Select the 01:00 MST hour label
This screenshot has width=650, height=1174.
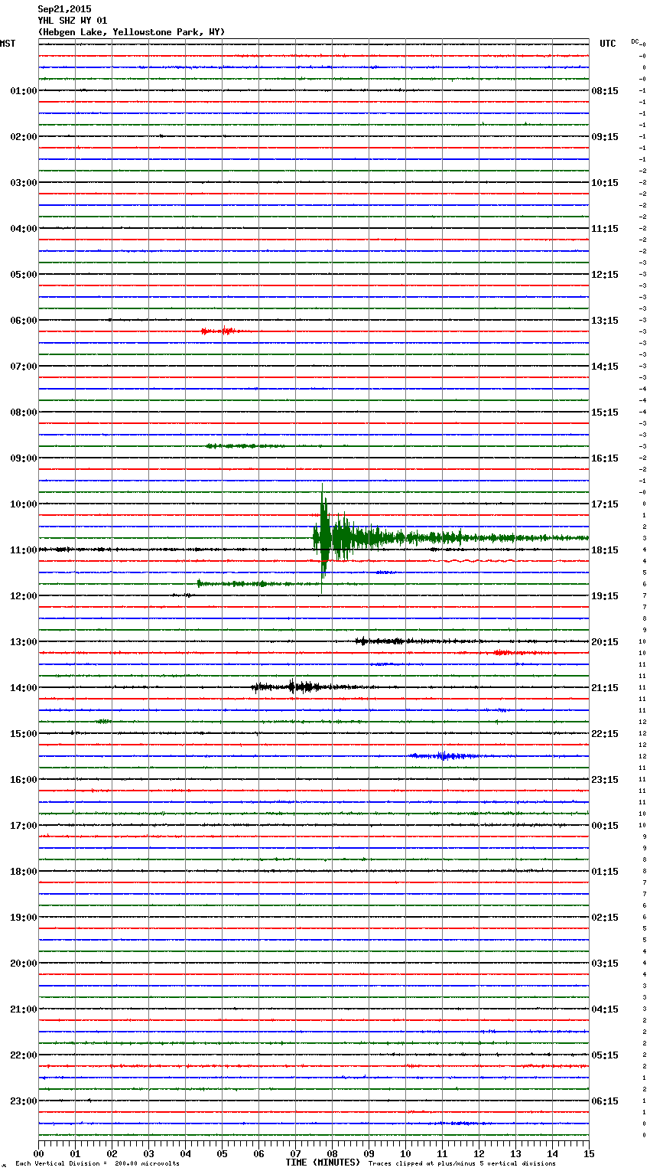click(x=23, y=91)
